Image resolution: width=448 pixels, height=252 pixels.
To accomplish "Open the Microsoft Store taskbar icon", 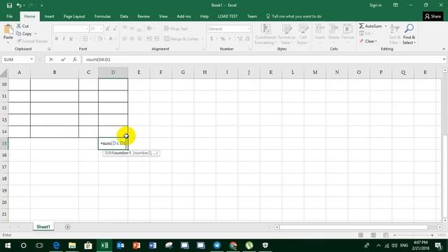I will (x=88, y=246).
